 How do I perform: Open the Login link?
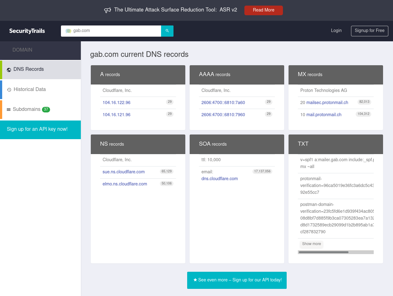[x=336, y=30]
